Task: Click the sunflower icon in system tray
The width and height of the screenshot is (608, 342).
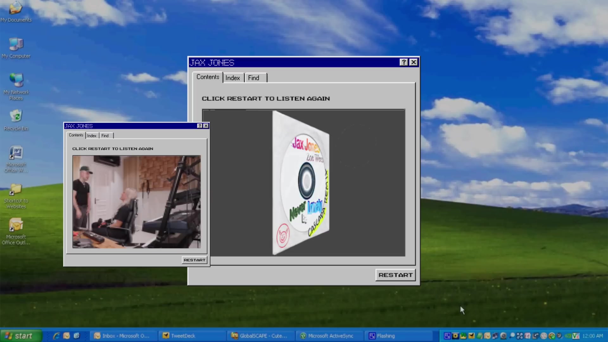Action: coord(455,336)
